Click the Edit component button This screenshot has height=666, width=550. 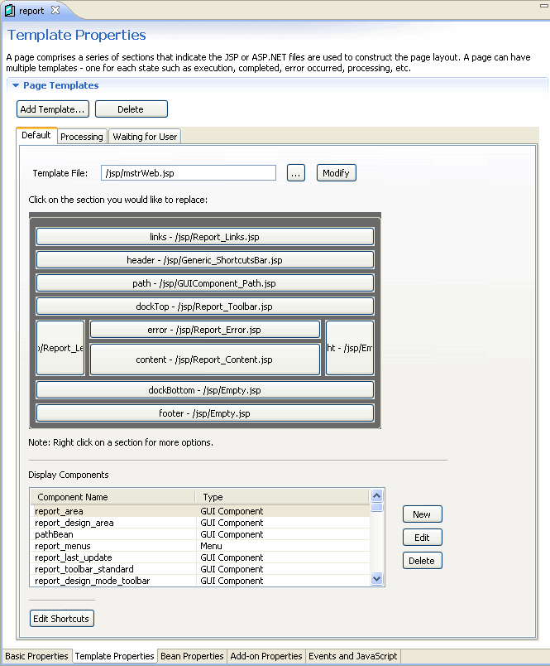[422, 538]
